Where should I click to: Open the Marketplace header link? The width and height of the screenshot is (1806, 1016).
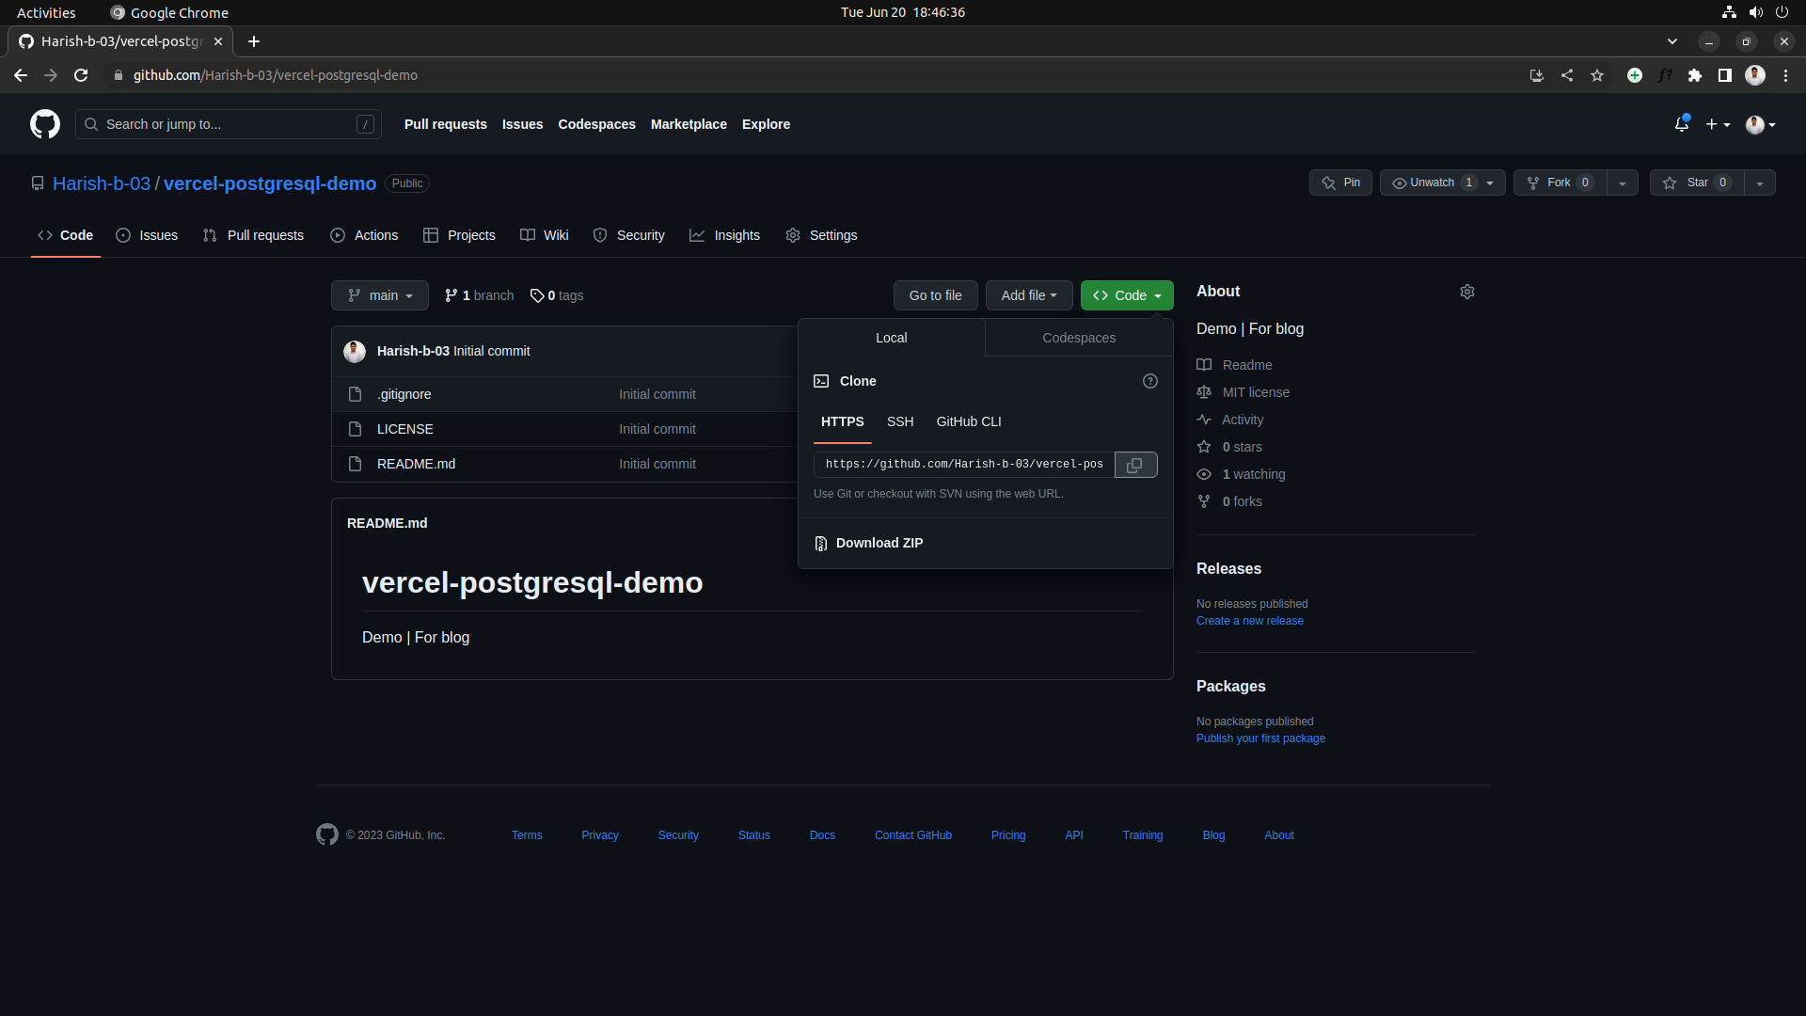689,124
